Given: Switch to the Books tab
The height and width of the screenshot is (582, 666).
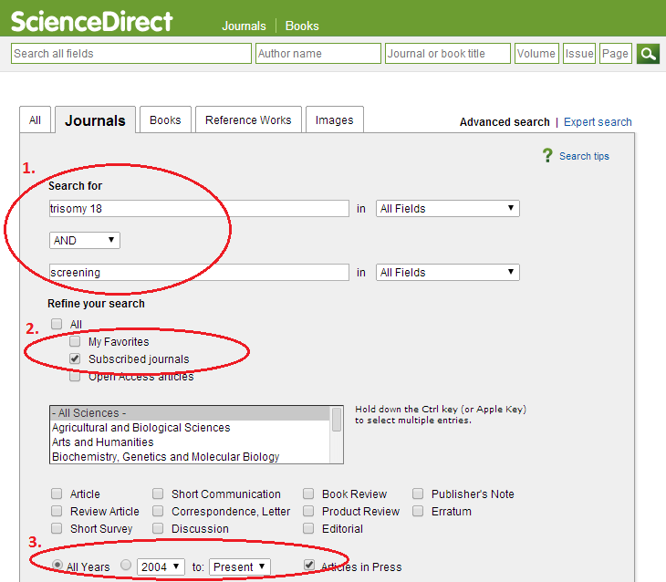Looking at the screenshot, I should pos(165,120).
